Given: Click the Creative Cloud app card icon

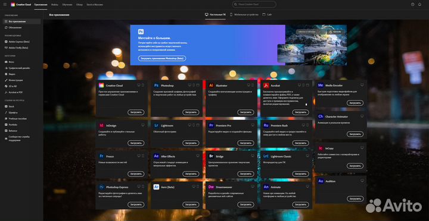Looking at the screenshot, I should click(101, 86).
